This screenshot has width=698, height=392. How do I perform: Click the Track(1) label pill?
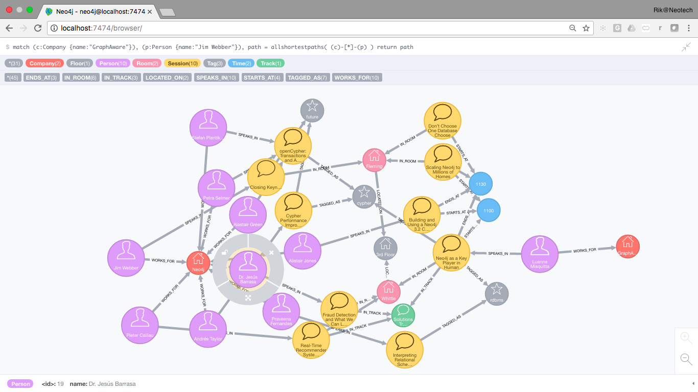(270, 63)
